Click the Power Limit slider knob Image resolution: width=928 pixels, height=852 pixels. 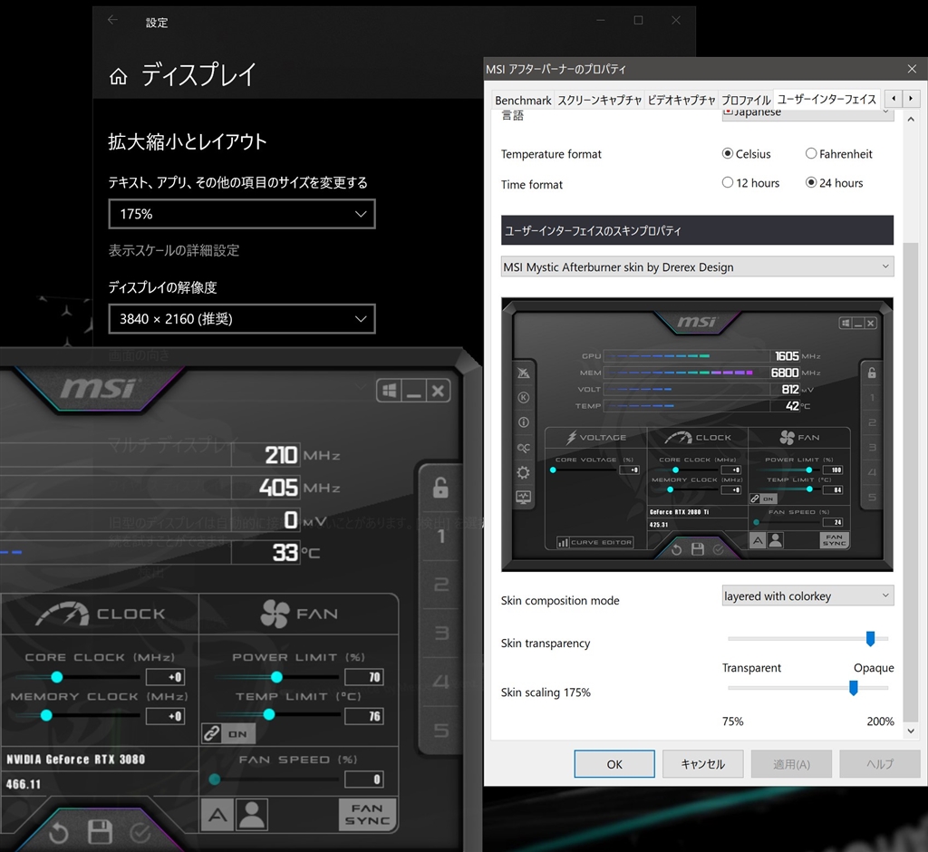point(276,677)
